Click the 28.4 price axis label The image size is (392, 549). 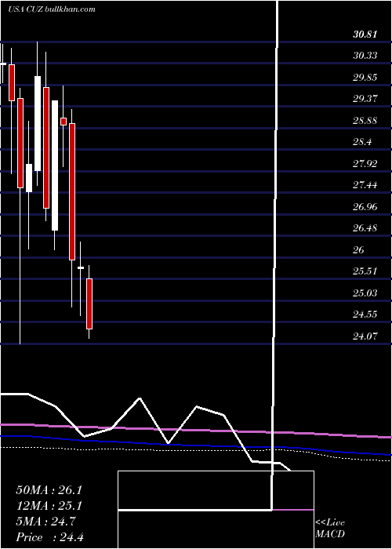point(362,142)
